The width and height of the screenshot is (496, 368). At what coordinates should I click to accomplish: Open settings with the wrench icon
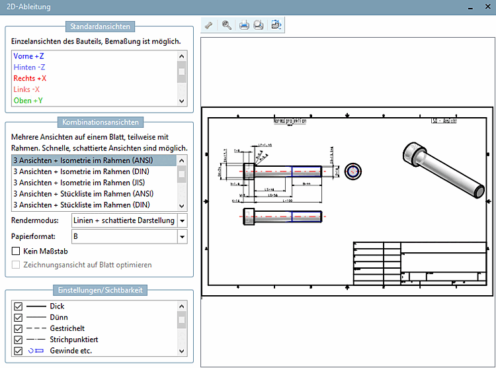209,26
